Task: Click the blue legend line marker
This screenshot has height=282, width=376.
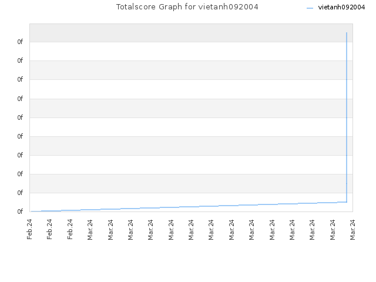Action: point(310,8)
